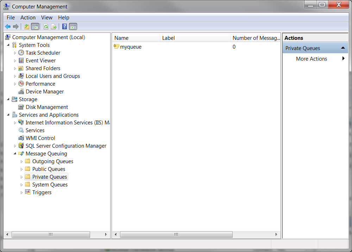Click the Triggers icon
The image size is (352, 252).
coord(28,192)
